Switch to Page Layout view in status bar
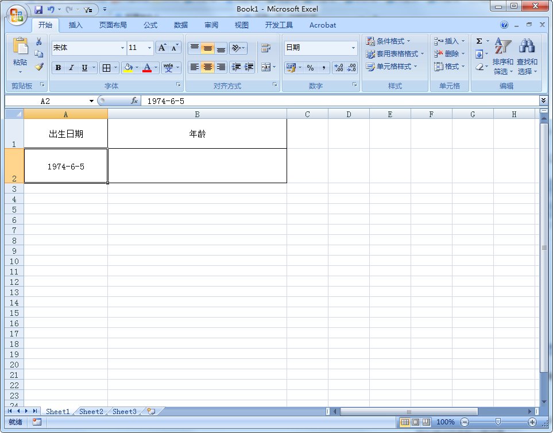 click(415, 422)
